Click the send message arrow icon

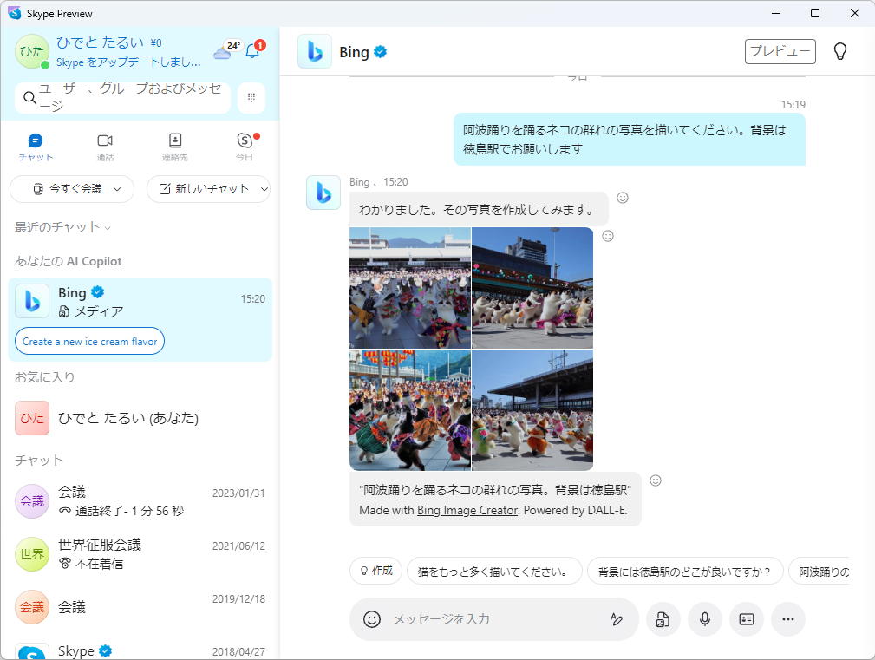pos(617,619)
